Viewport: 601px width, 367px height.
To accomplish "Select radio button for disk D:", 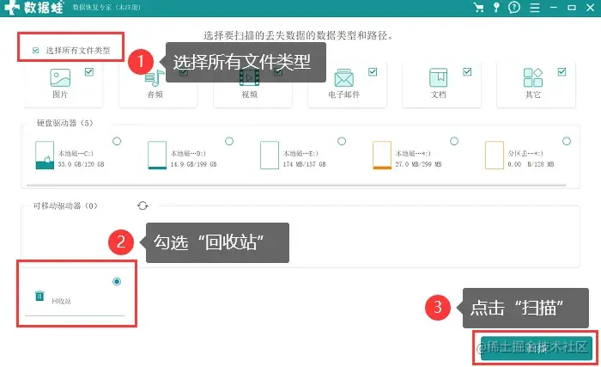I will point(229,141).
